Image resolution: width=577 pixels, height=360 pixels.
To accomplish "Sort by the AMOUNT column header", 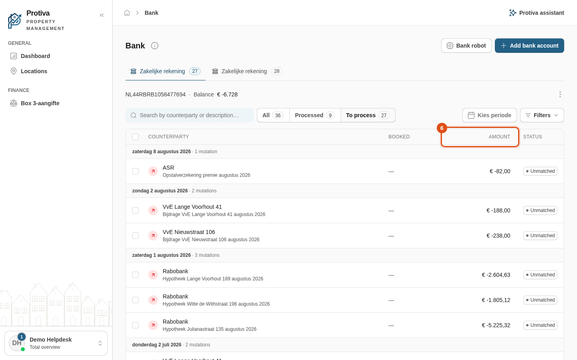I will click(499, 137).
